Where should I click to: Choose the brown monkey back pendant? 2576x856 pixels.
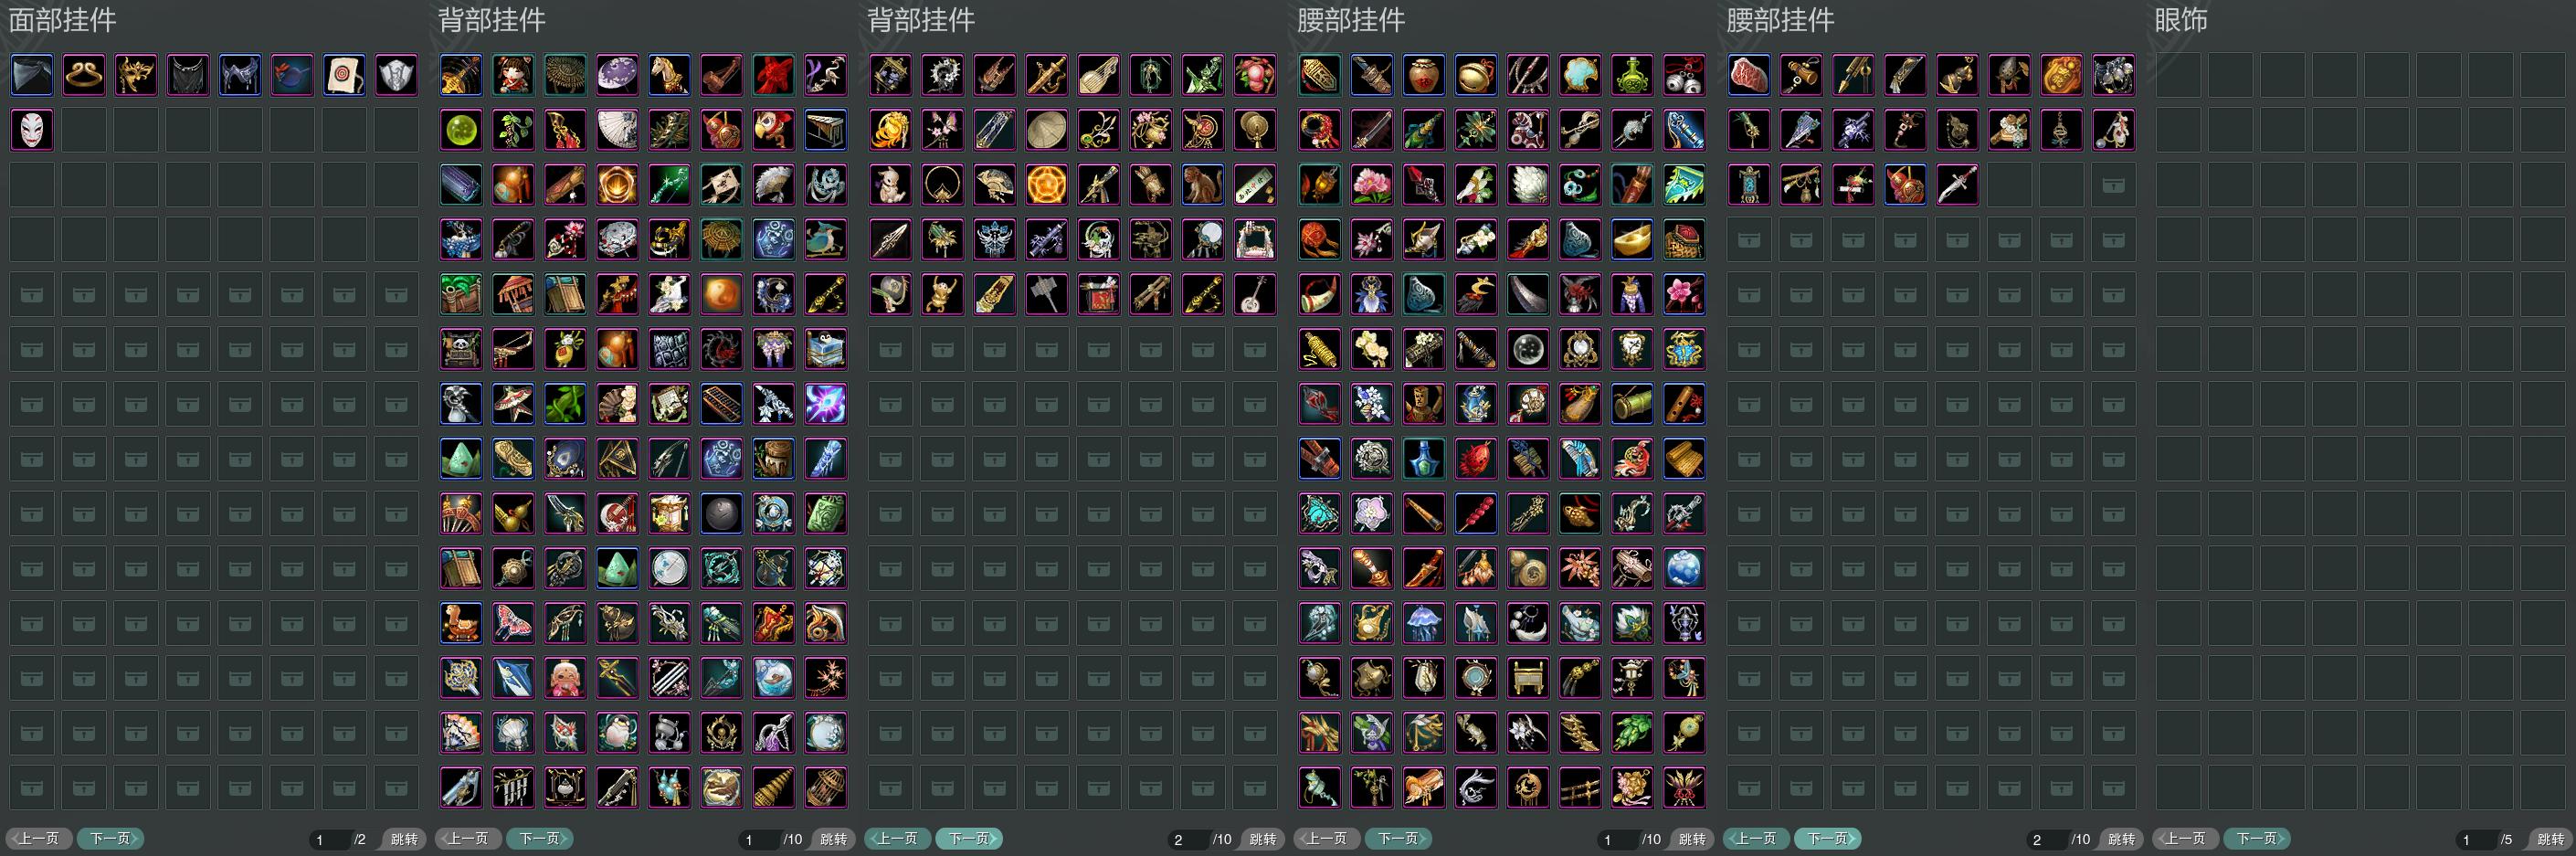coord(1202,185)
